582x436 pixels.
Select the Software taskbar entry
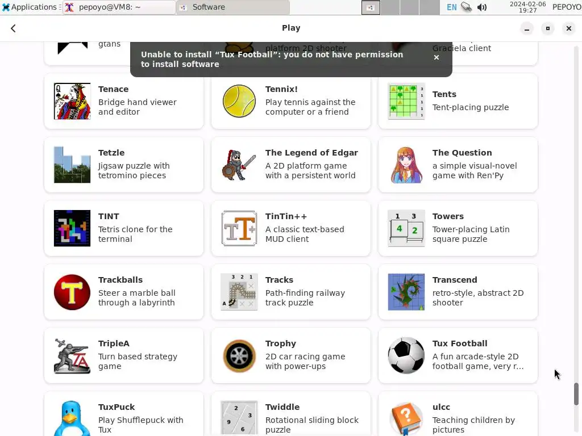(x=233, y=7)
